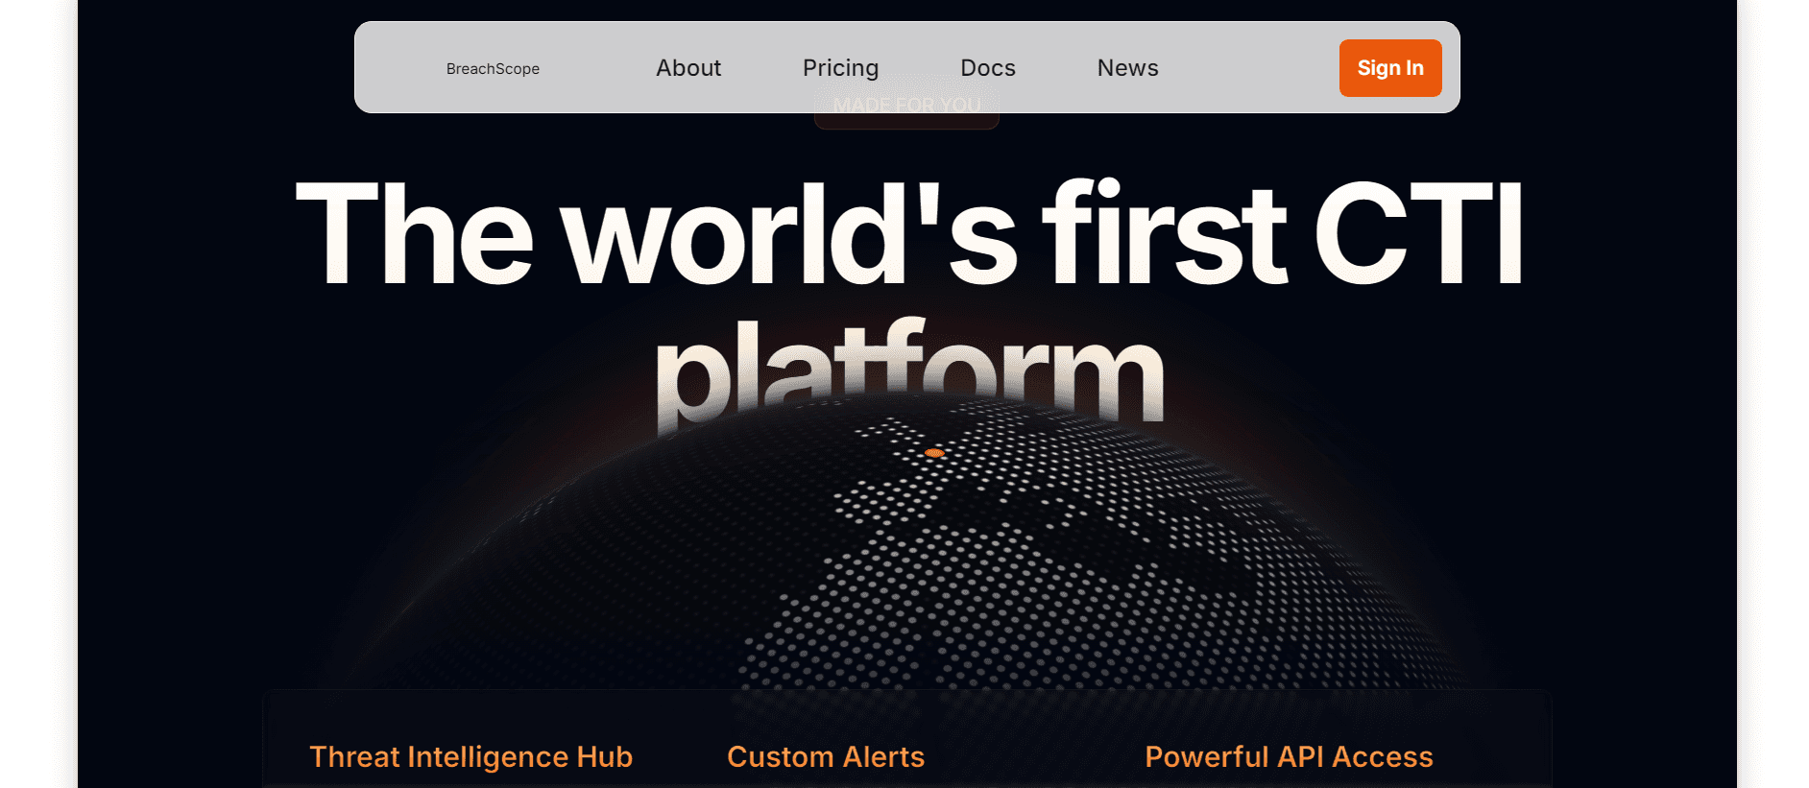The width and height of the screenshot is (1809, 788).
Task: Open the Docs link
Action: 988,68
